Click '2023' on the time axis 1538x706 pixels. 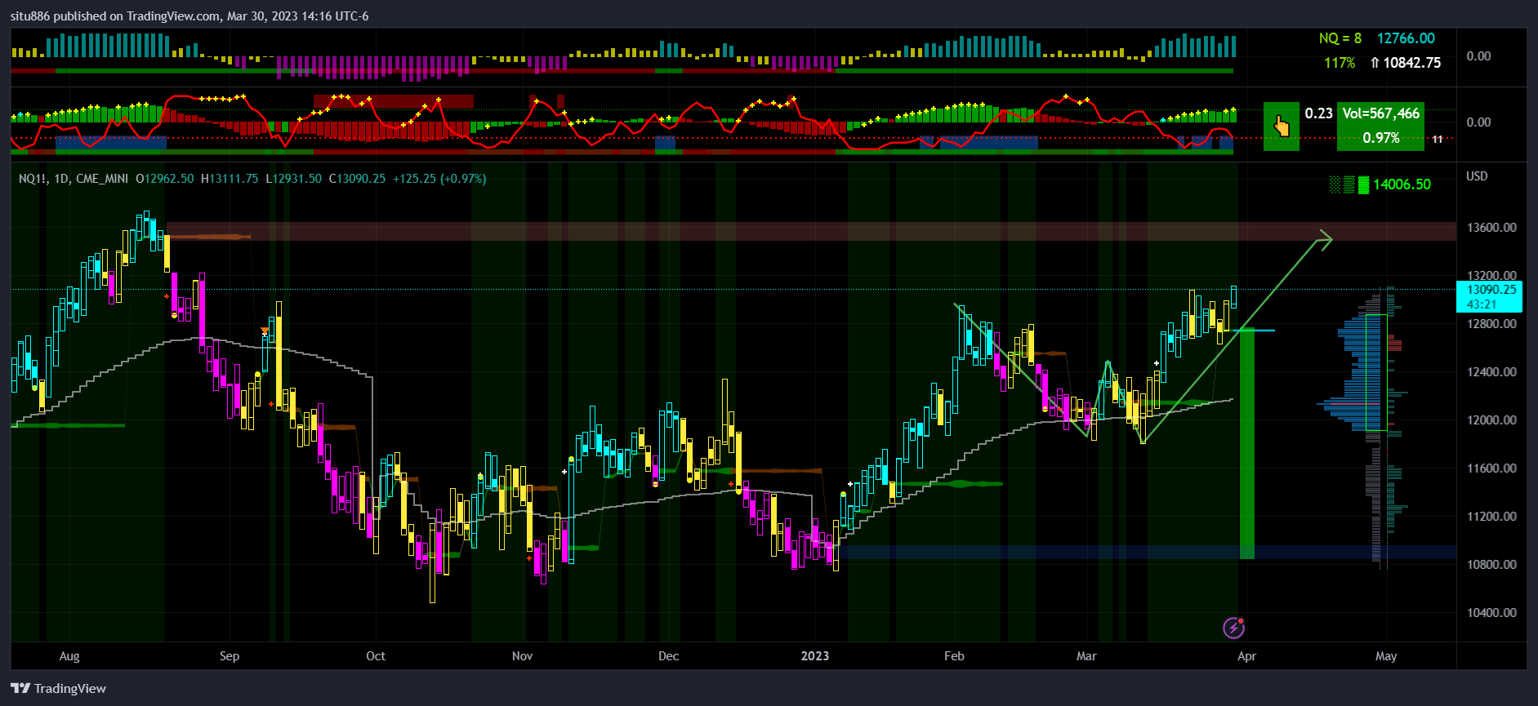pos(815,656)
